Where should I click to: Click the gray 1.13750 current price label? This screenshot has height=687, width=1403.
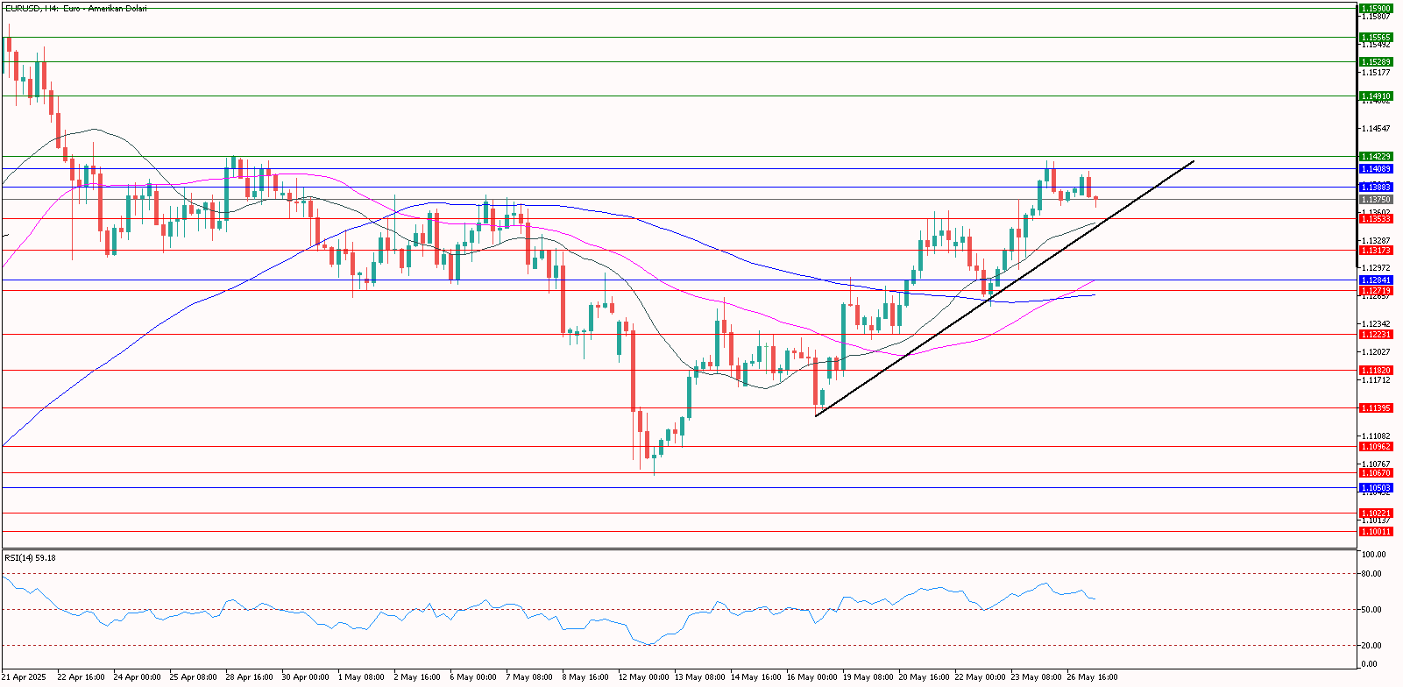(x=1376, y=200)
